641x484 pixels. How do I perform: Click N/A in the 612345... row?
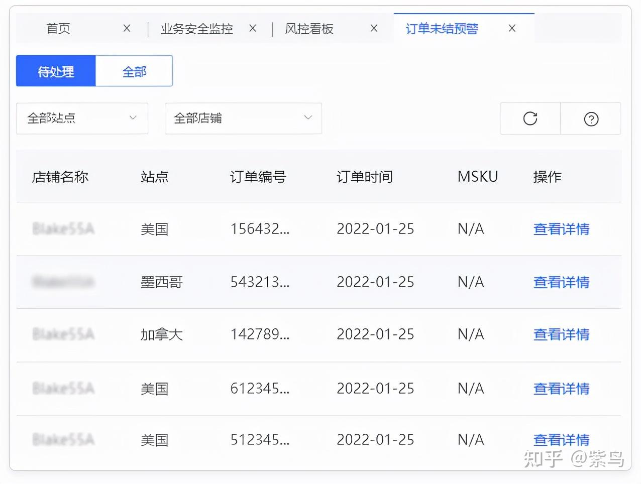[x=471, y=389]
